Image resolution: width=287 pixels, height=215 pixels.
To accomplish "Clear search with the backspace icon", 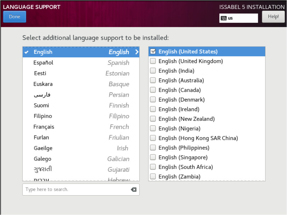I will (133, 190).
